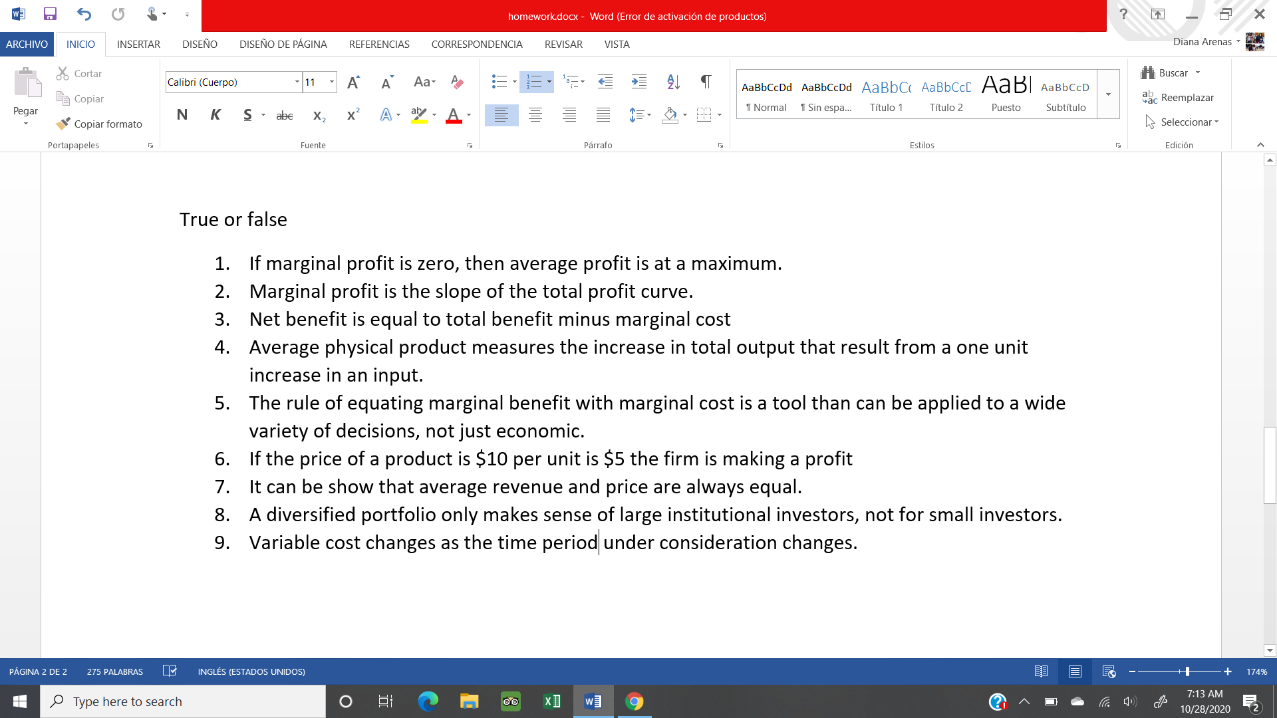This screenshot has width=1277, height=718.
Task: Click the Increase indent icon
Action: (638, 82)
